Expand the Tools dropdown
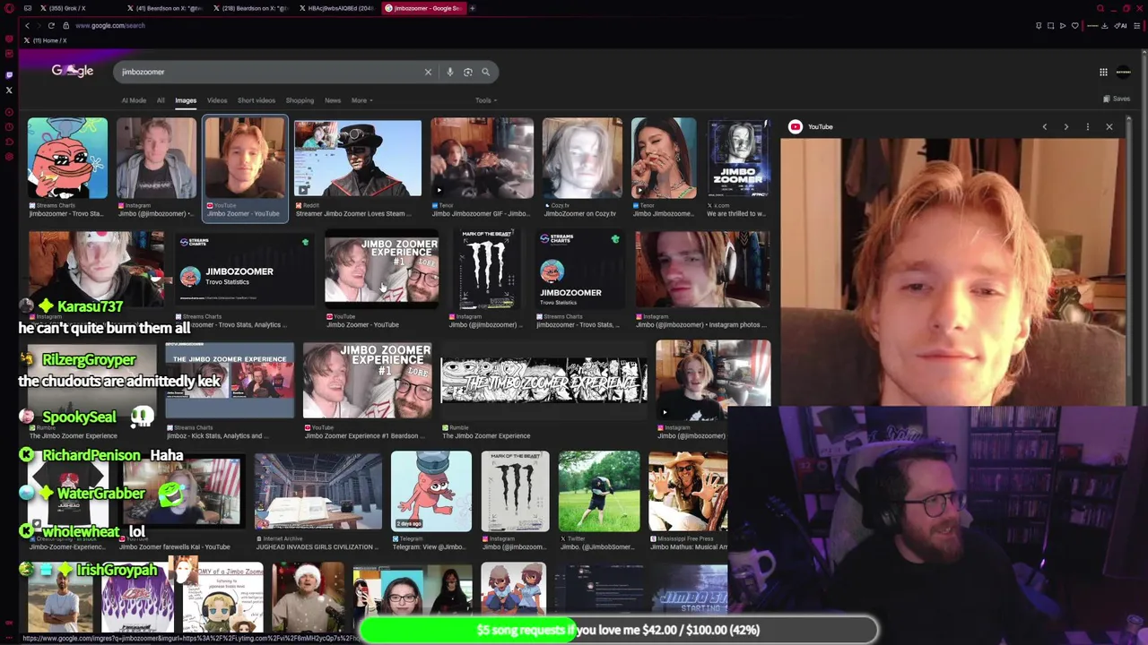This screenshot has width=1148, height=645. click(486, 100)
